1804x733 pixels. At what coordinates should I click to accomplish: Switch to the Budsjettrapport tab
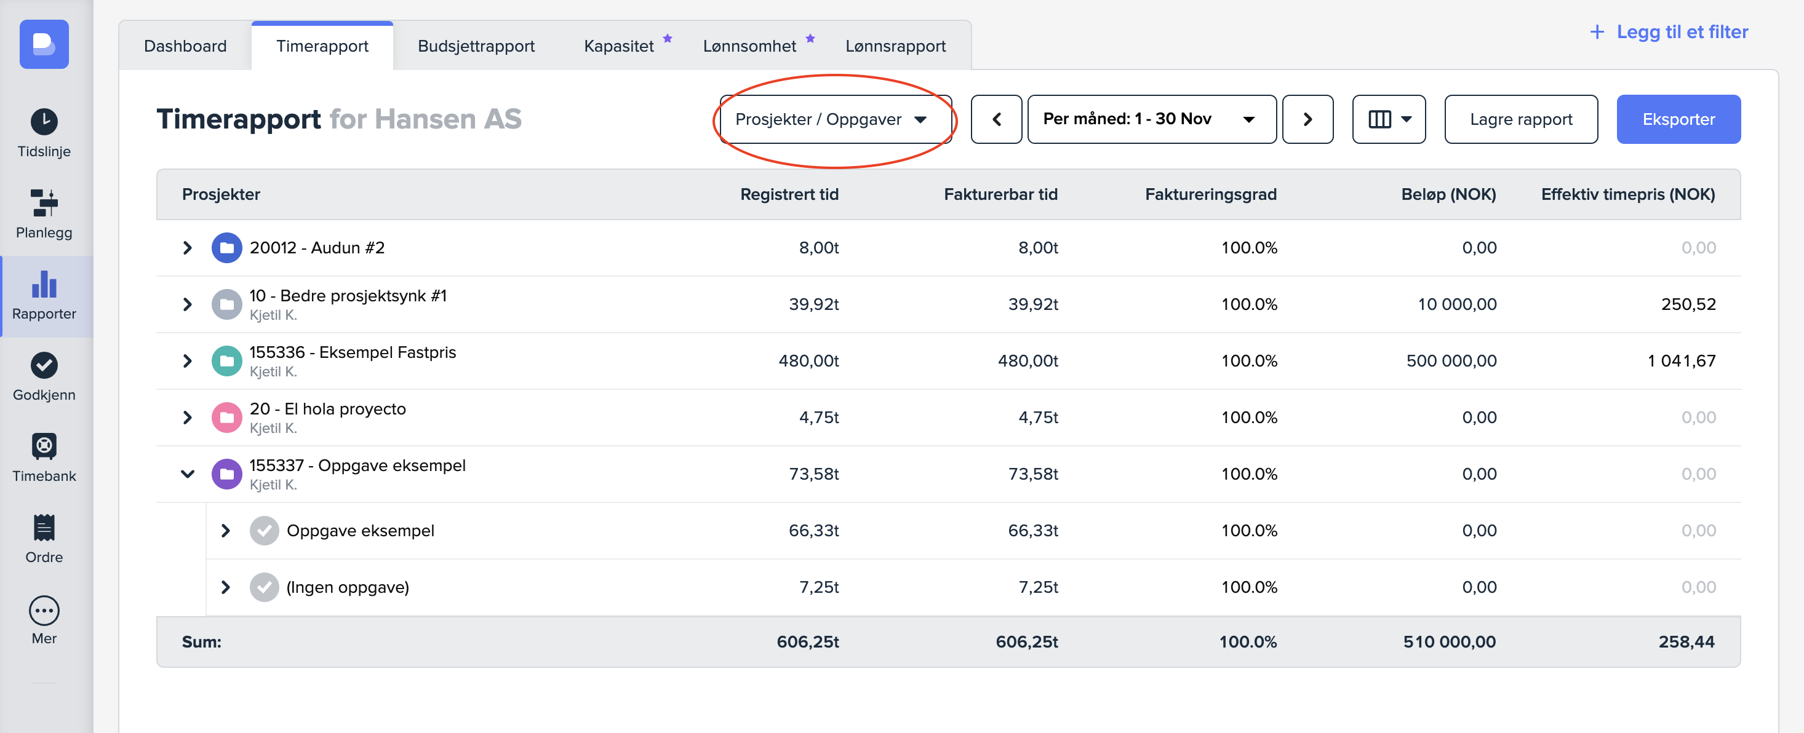[x=476, y=46]
